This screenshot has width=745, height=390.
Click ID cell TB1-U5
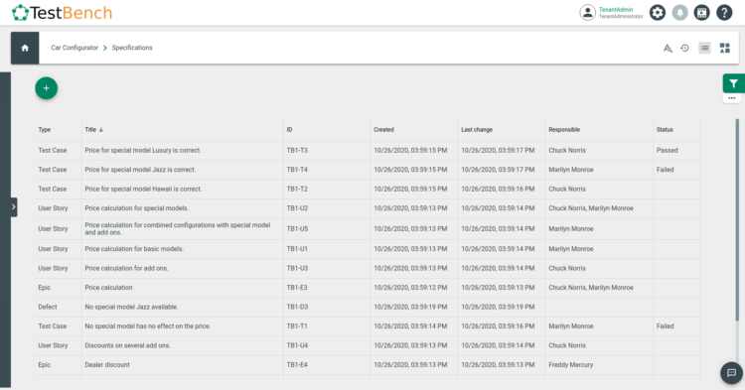click(x=297, y=228)
